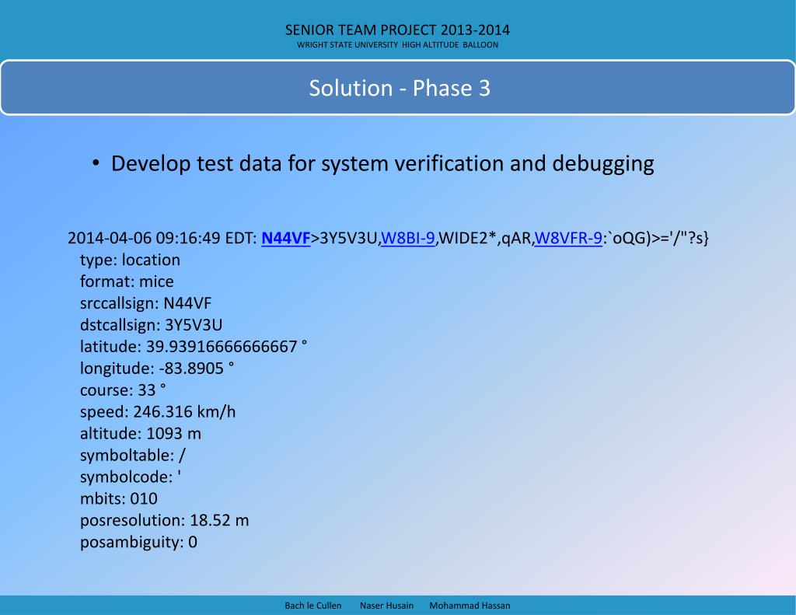Open the W8VFR-9 link
The height and width of the screenshot is (615, 796).
(x=568, y=238)
